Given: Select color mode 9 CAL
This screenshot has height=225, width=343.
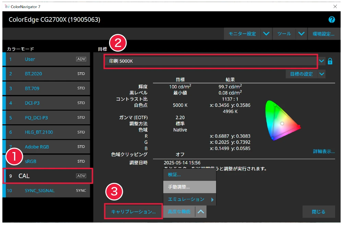Looking at the screenshot, I should tap(48, 176).
